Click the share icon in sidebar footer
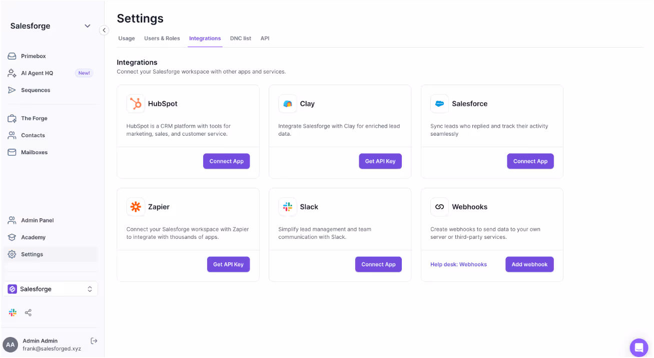654x358 pixels. (x=28, y=312)
